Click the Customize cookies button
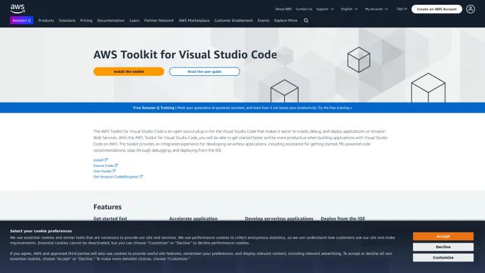 coord(443,257)
